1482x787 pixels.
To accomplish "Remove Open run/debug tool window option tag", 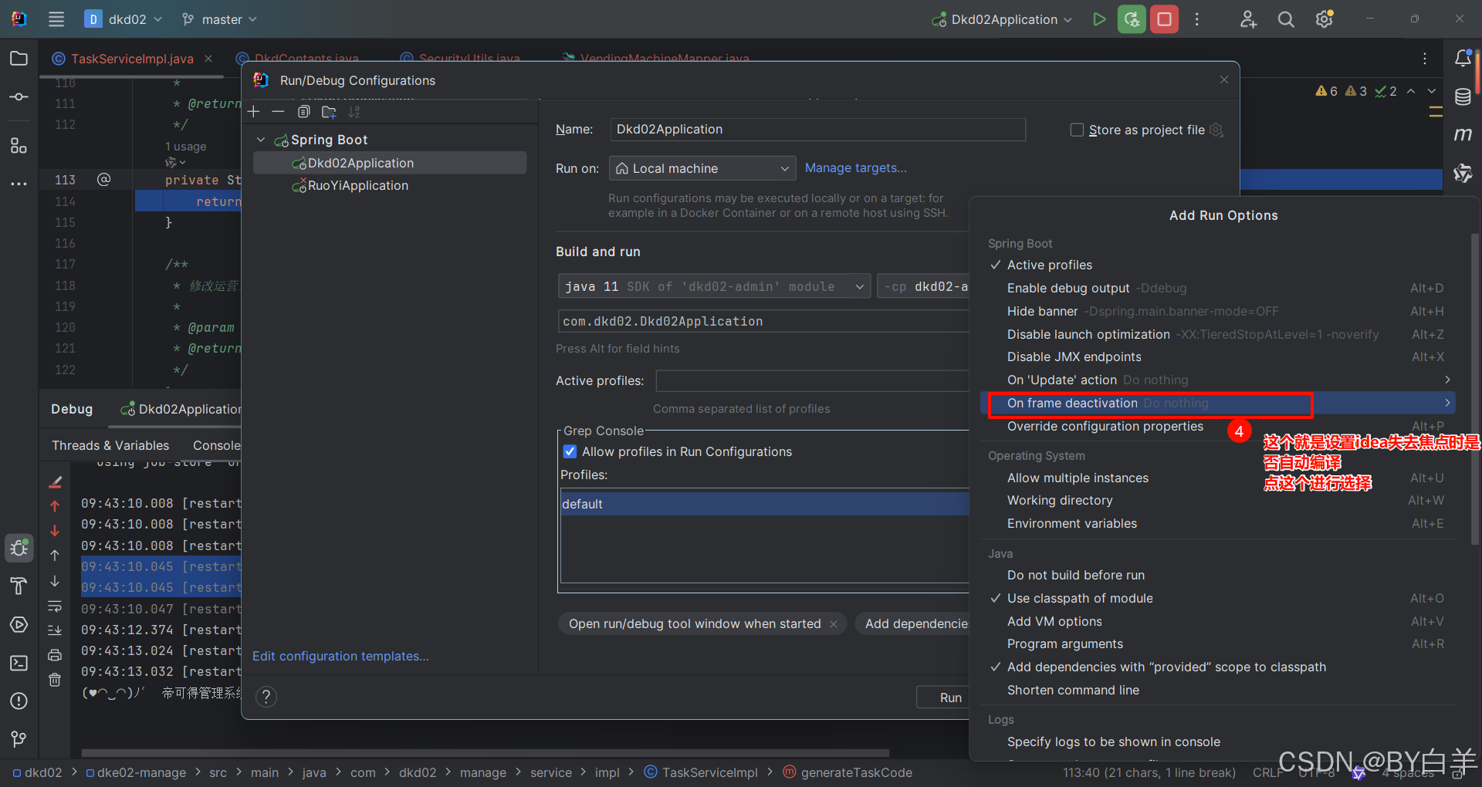I will click(834, 624).
